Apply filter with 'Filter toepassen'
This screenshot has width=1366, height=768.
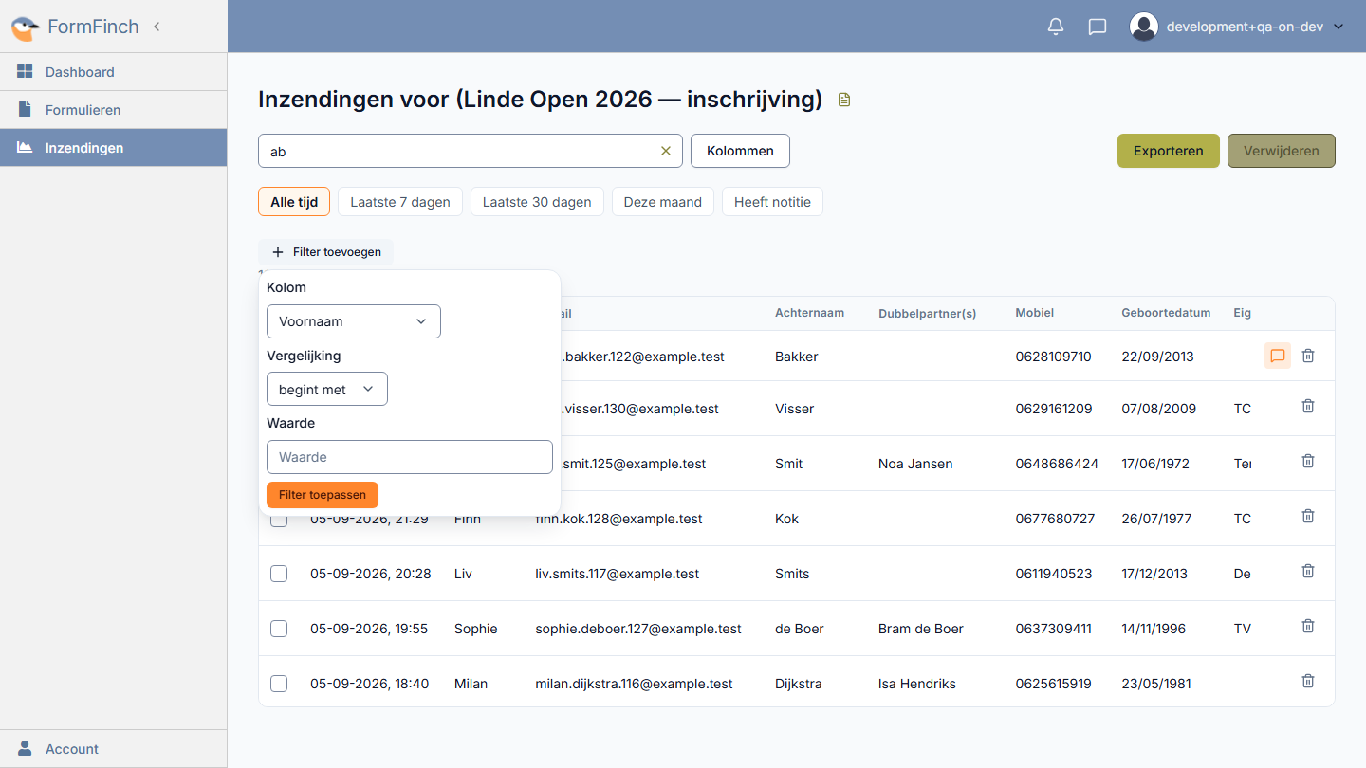323,495
